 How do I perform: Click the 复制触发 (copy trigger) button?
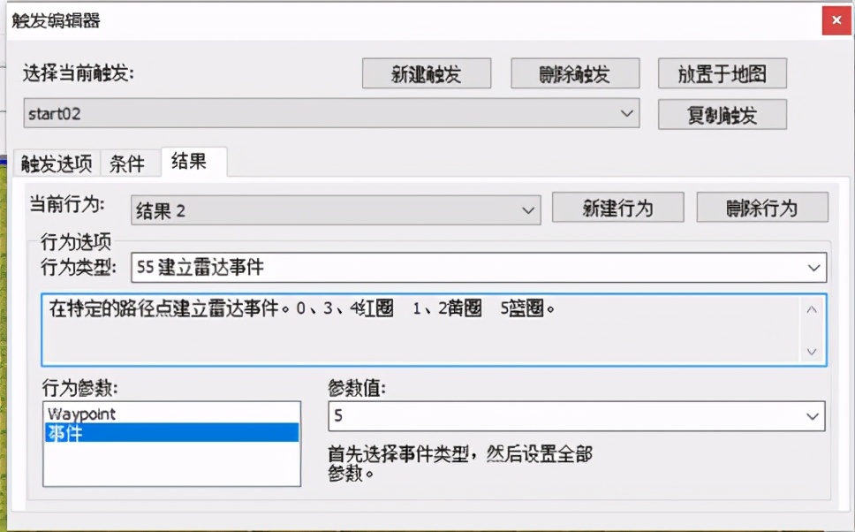[x=722, y=114]
